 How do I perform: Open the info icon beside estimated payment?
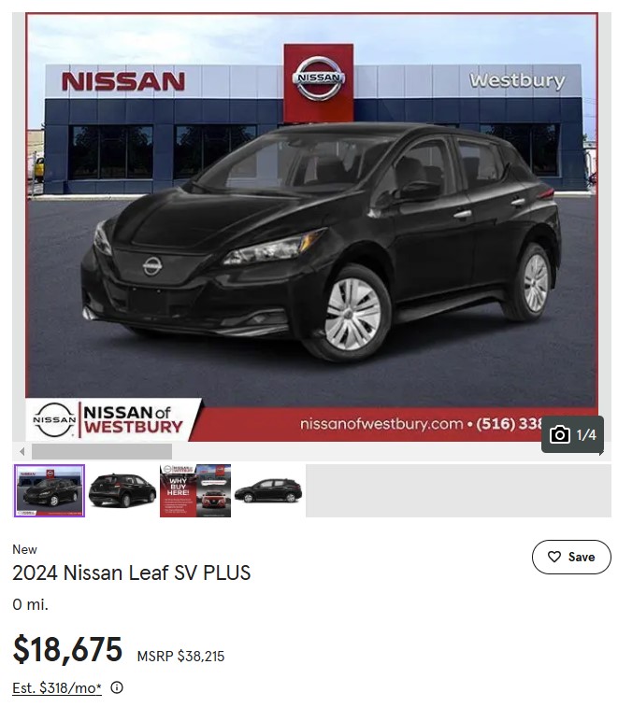pos(117,687)
